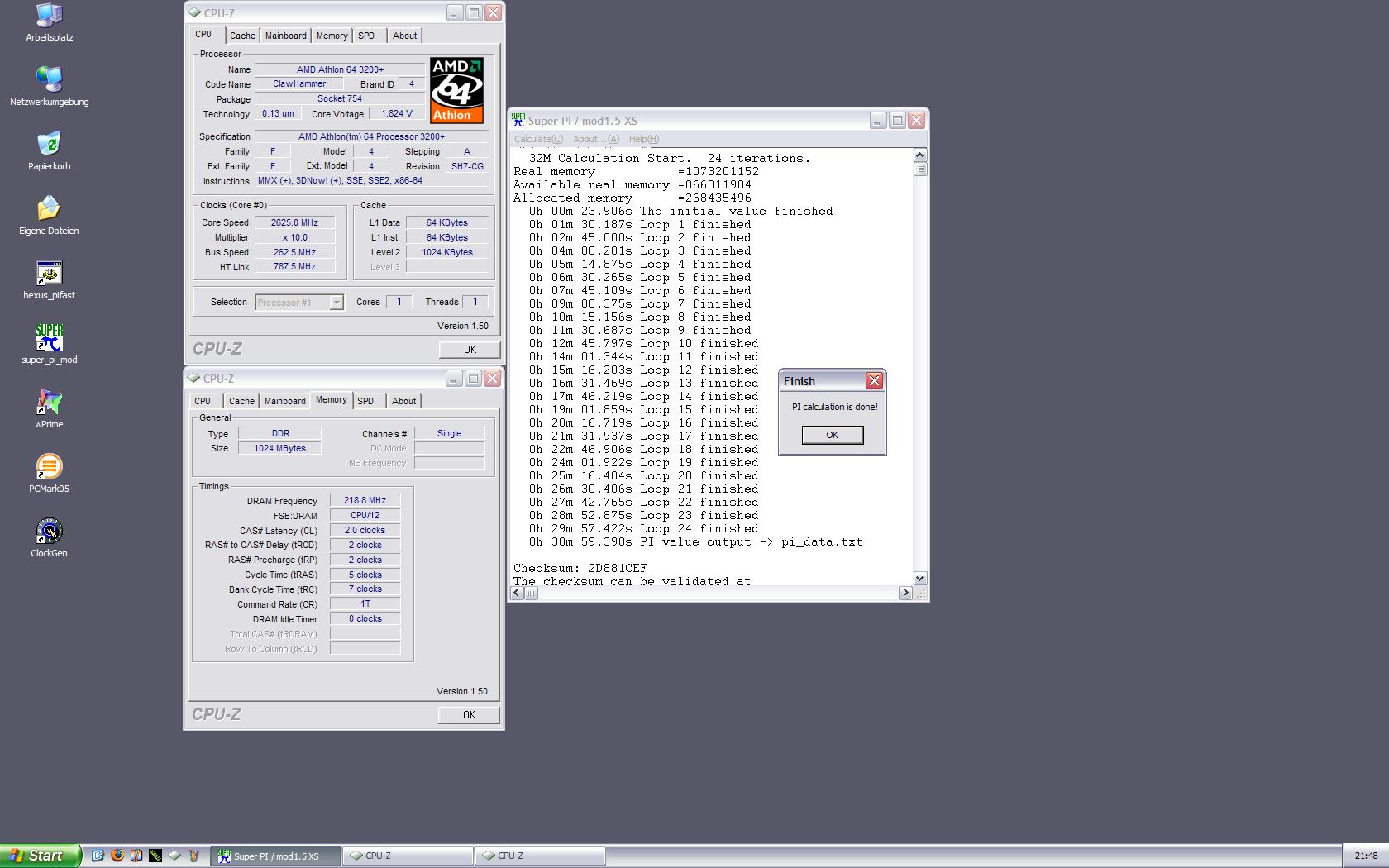Click the Bus Speed 262.5 MHz field
1389x868 pixels.
click(x=294, y=252)
